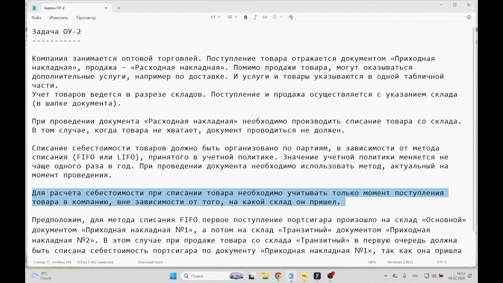Click the table insert icon
The height and width of the screenshot is (283, 503).
tap(275, 17)
